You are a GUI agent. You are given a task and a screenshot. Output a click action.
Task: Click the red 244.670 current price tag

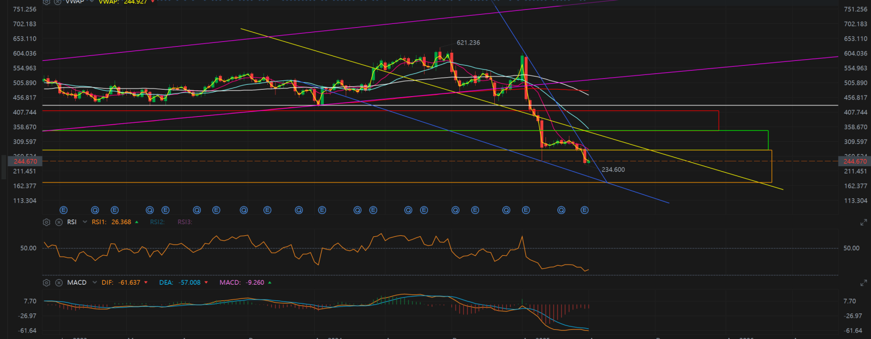(26, 161)
